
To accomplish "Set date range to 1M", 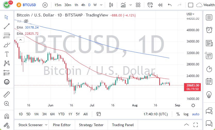I will click(36, 114).
